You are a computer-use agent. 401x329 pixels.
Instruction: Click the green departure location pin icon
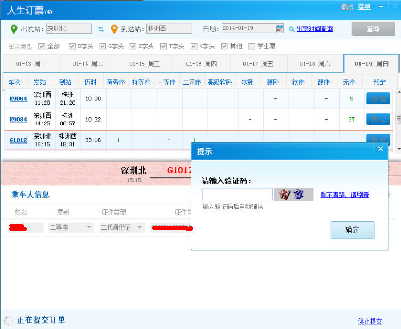click(14, 29)
